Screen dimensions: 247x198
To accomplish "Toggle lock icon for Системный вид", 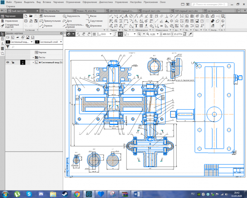I will (13, 62).
